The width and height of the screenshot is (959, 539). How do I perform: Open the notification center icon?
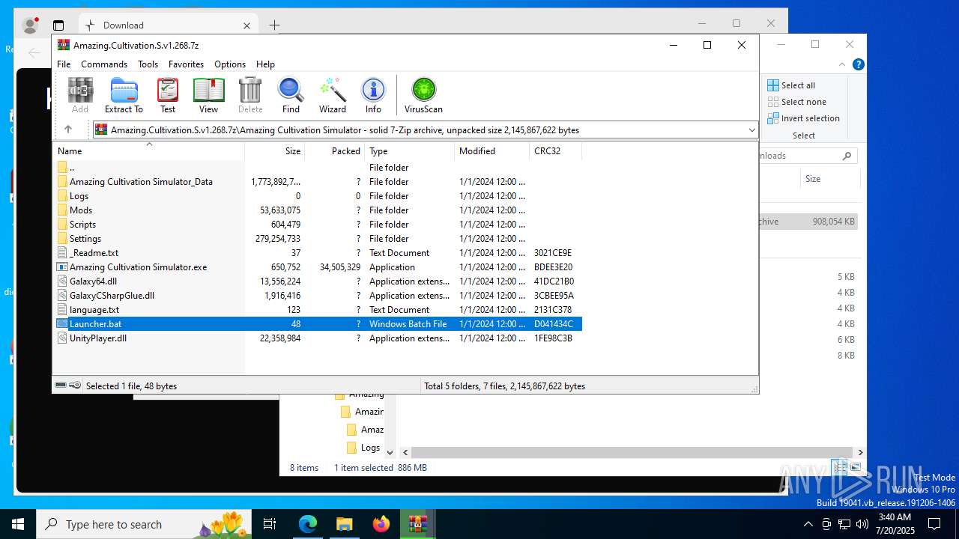(934, 524)
